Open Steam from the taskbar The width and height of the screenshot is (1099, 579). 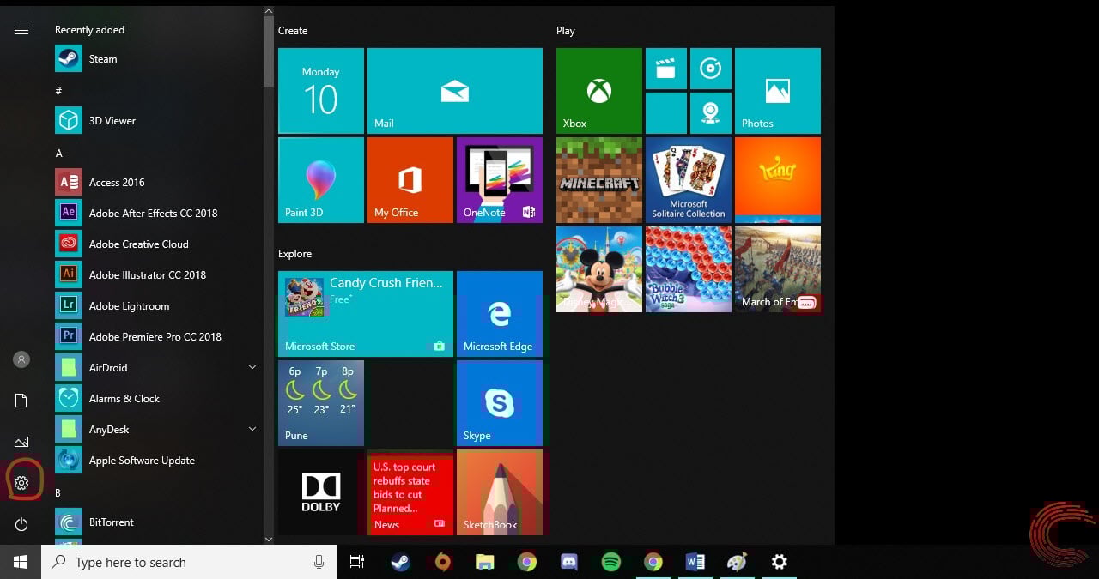tap(400, 562)
